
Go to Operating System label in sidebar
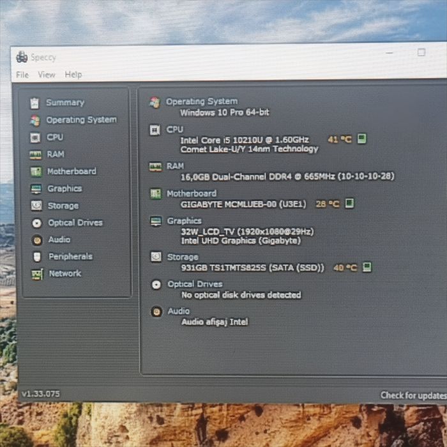pos(82,120)
